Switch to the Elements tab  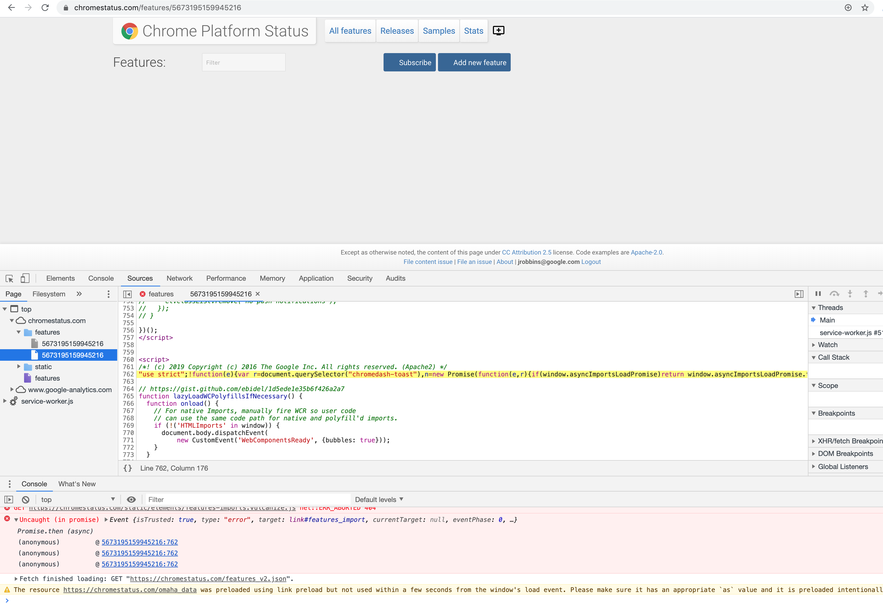(x=60, y=278)
